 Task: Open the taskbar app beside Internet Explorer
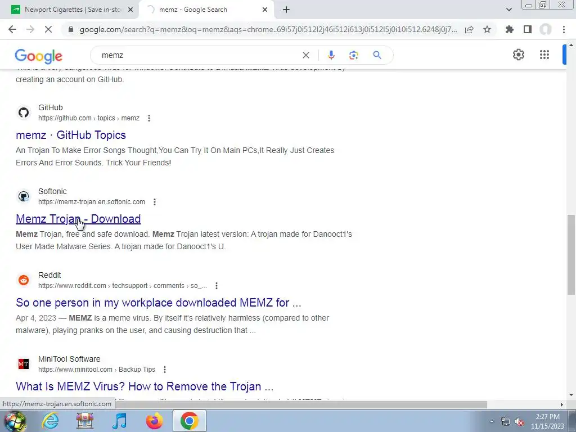84,421
